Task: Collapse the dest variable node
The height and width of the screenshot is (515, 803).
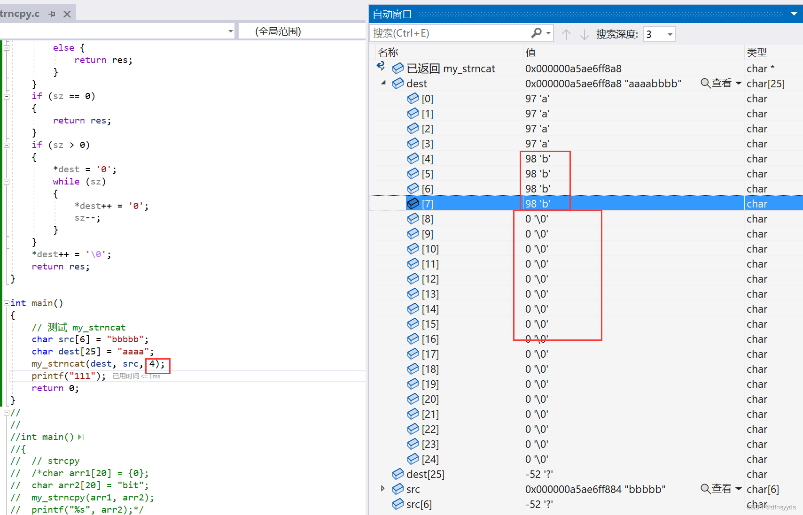Action: pos(383,83)
